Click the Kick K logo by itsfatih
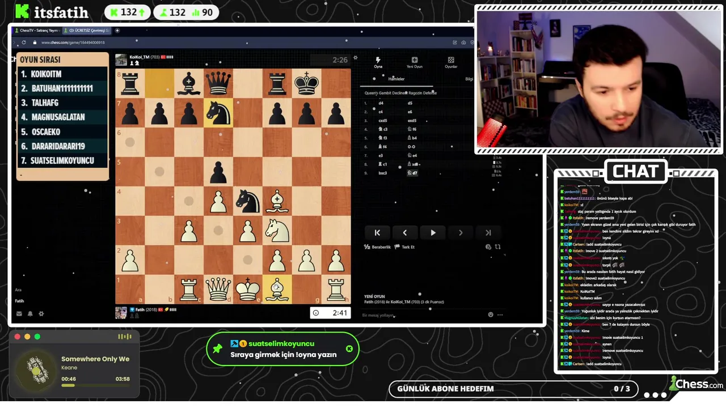The image size is (726, 408). pos(22,11)
